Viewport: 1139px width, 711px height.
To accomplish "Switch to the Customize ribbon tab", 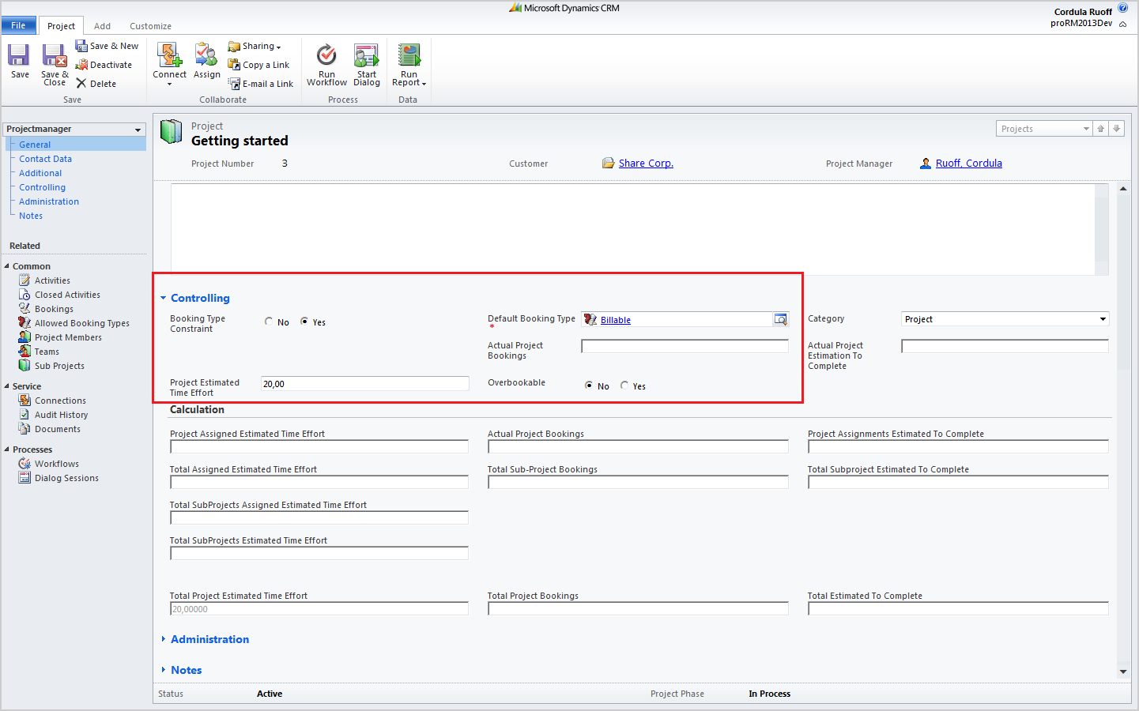I will [x=150, y=26].
